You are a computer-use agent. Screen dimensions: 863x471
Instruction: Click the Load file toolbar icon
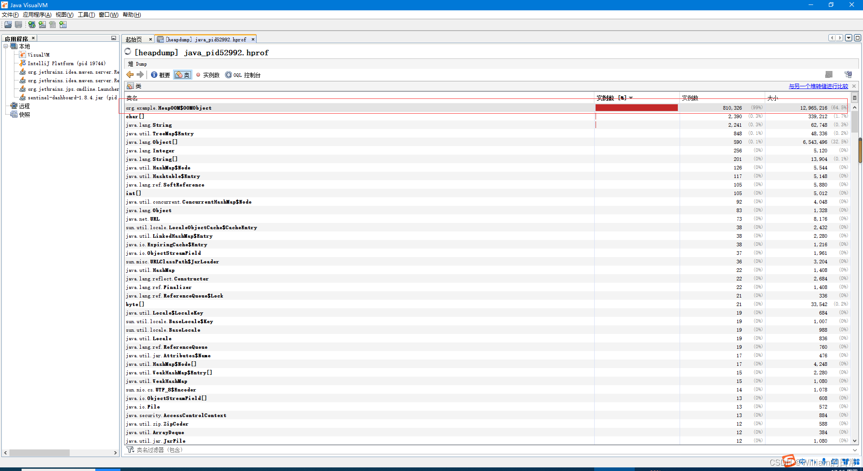[x=8, y=25]
